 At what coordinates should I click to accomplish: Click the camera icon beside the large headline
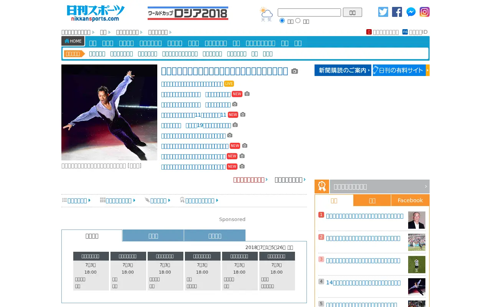coord(295,71)
